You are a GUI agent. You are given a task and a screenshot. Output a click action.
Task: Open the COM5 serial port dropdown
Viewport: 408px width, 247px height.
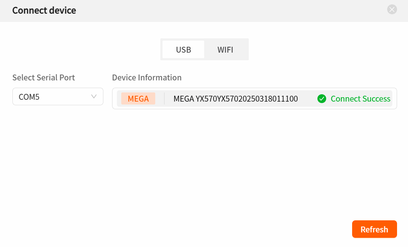coord(58,96)
